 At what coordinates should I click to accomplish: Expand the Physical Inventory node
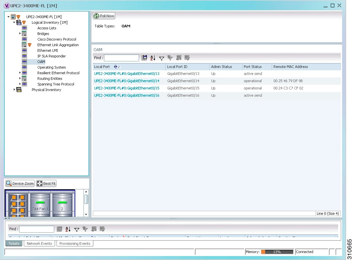click(x=14, y=89)
